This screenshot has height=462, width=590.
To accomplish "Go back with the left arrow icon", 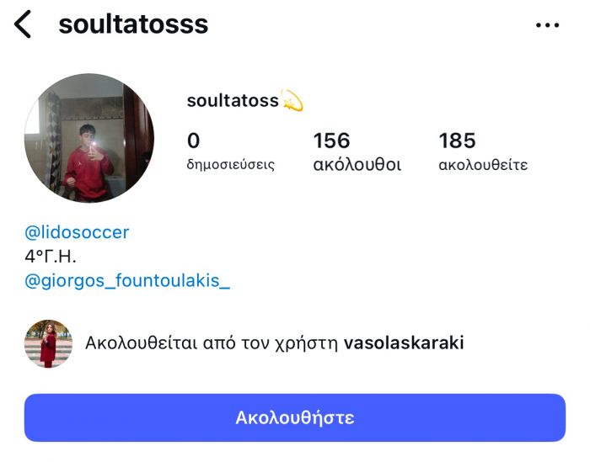I will point(23,24).
